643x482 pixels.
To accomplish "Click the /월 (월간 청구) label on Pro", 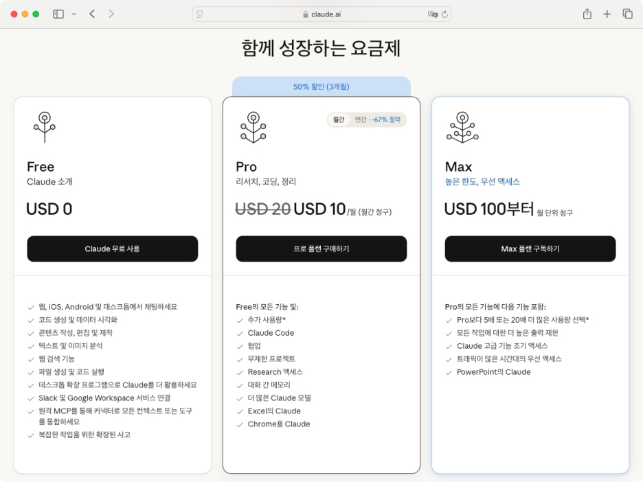I will click(x=370, y=212).
